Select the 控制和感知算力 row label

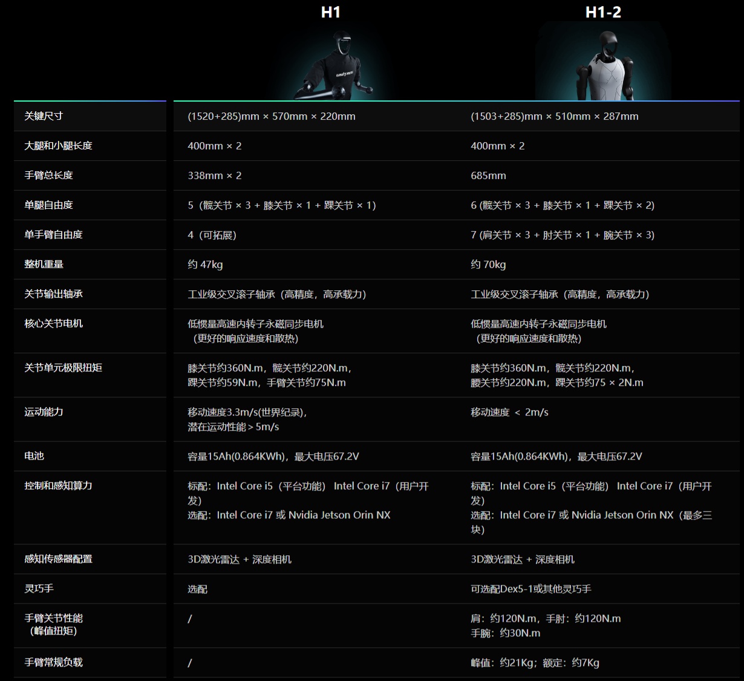click(58, 486)
